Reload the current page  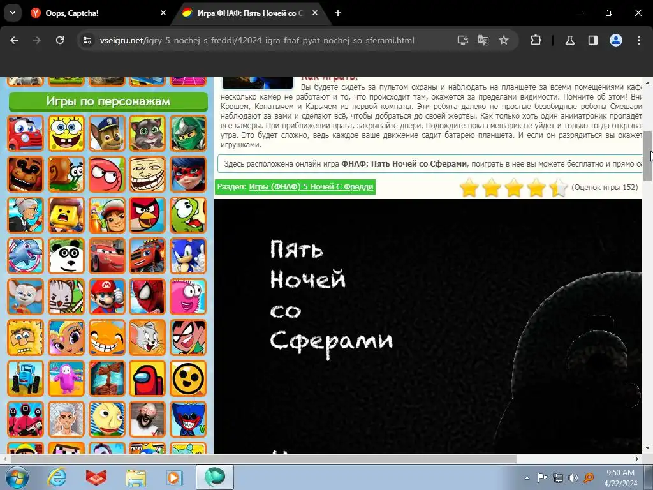tap(60, 40)
